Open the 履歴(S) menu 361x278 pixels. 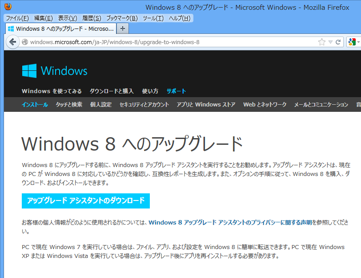(92, 18)
